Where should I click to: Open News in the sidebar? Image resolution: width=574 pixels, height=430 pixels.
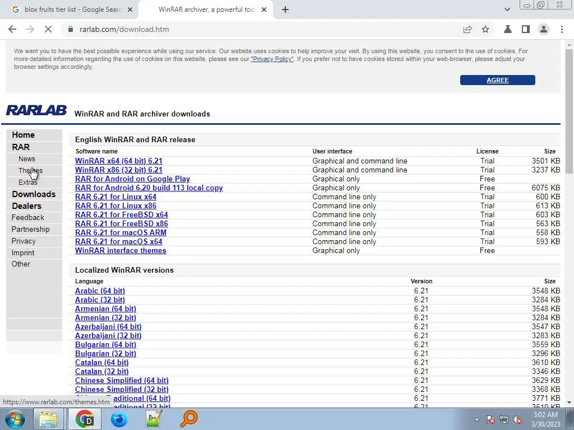(x=27, y=158)
